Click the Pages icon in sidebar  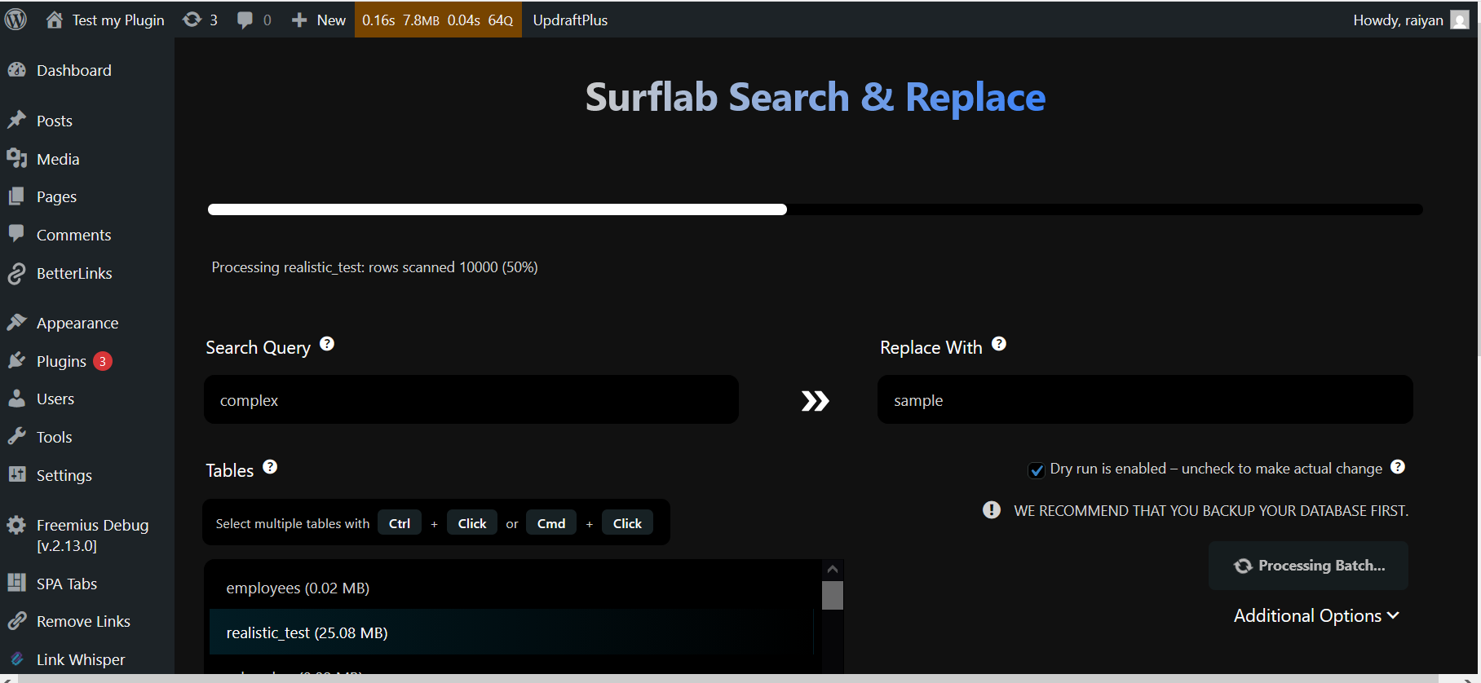pyautogui.click(x=17, y=196)
